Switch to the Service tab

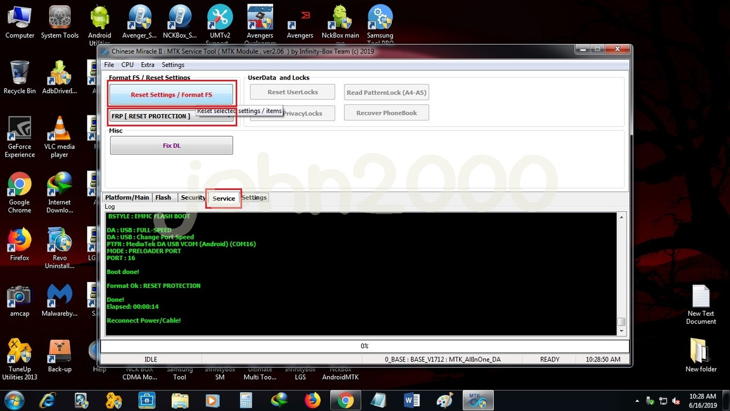[224, 198]
